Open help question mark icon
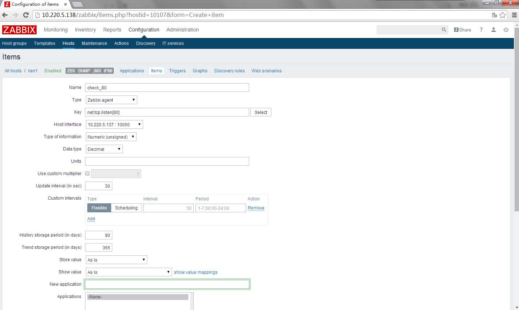519x310 pixels. (481, 30)
